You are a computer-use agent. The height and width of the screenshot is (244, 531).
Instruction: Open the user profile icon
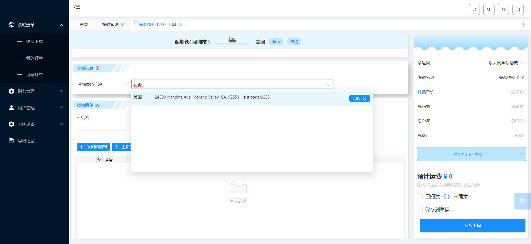coord(503,9)
